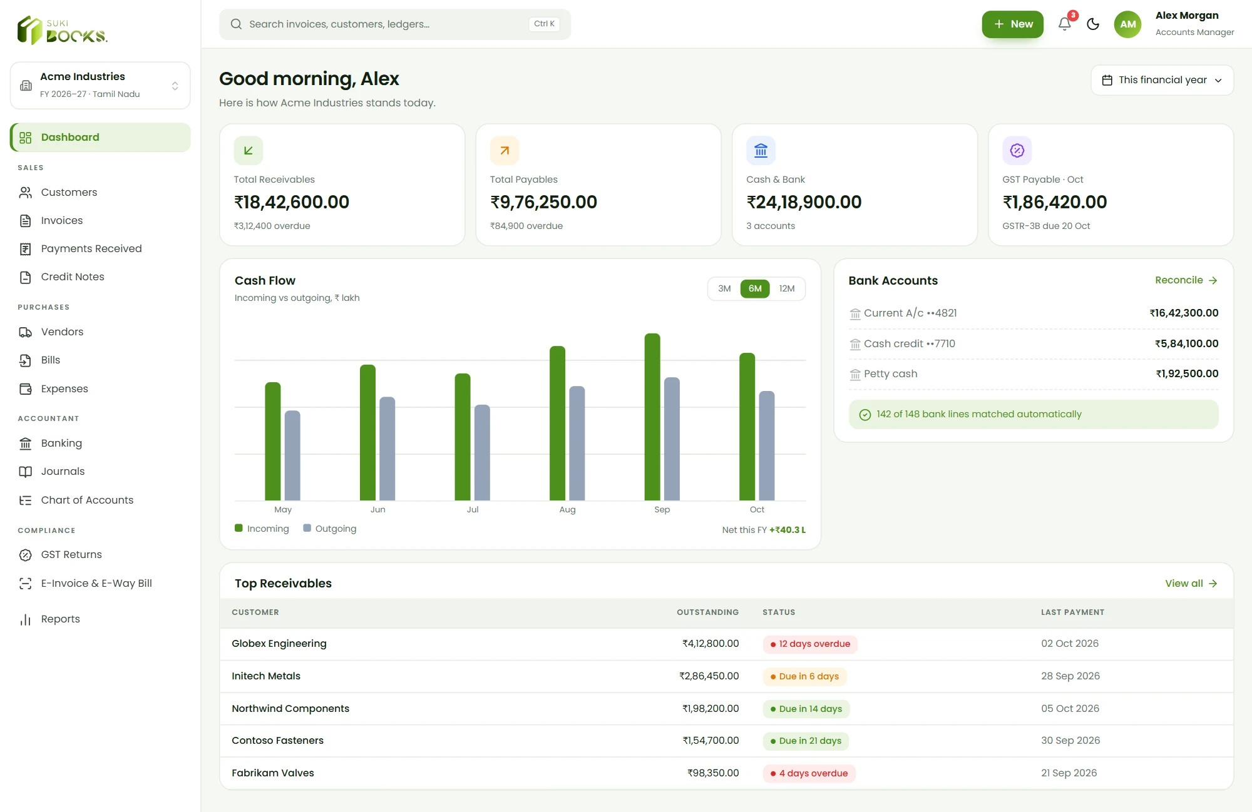The width and height of the screenshot is (1252, 812).
Task: Click the Payments Received receipt icon
Action: click(x=25, y=249)
